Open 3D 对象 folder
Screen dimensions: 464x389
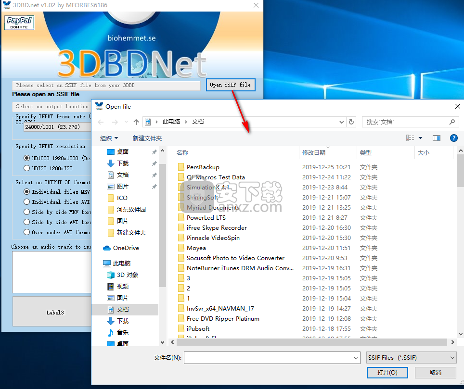point(127,275)
